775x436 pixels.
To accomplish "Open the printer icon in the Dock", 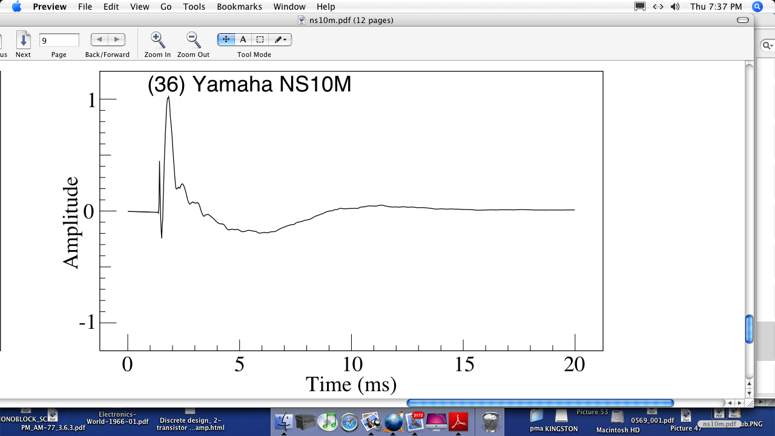I will pyautogui.click(x=305, y=421).
